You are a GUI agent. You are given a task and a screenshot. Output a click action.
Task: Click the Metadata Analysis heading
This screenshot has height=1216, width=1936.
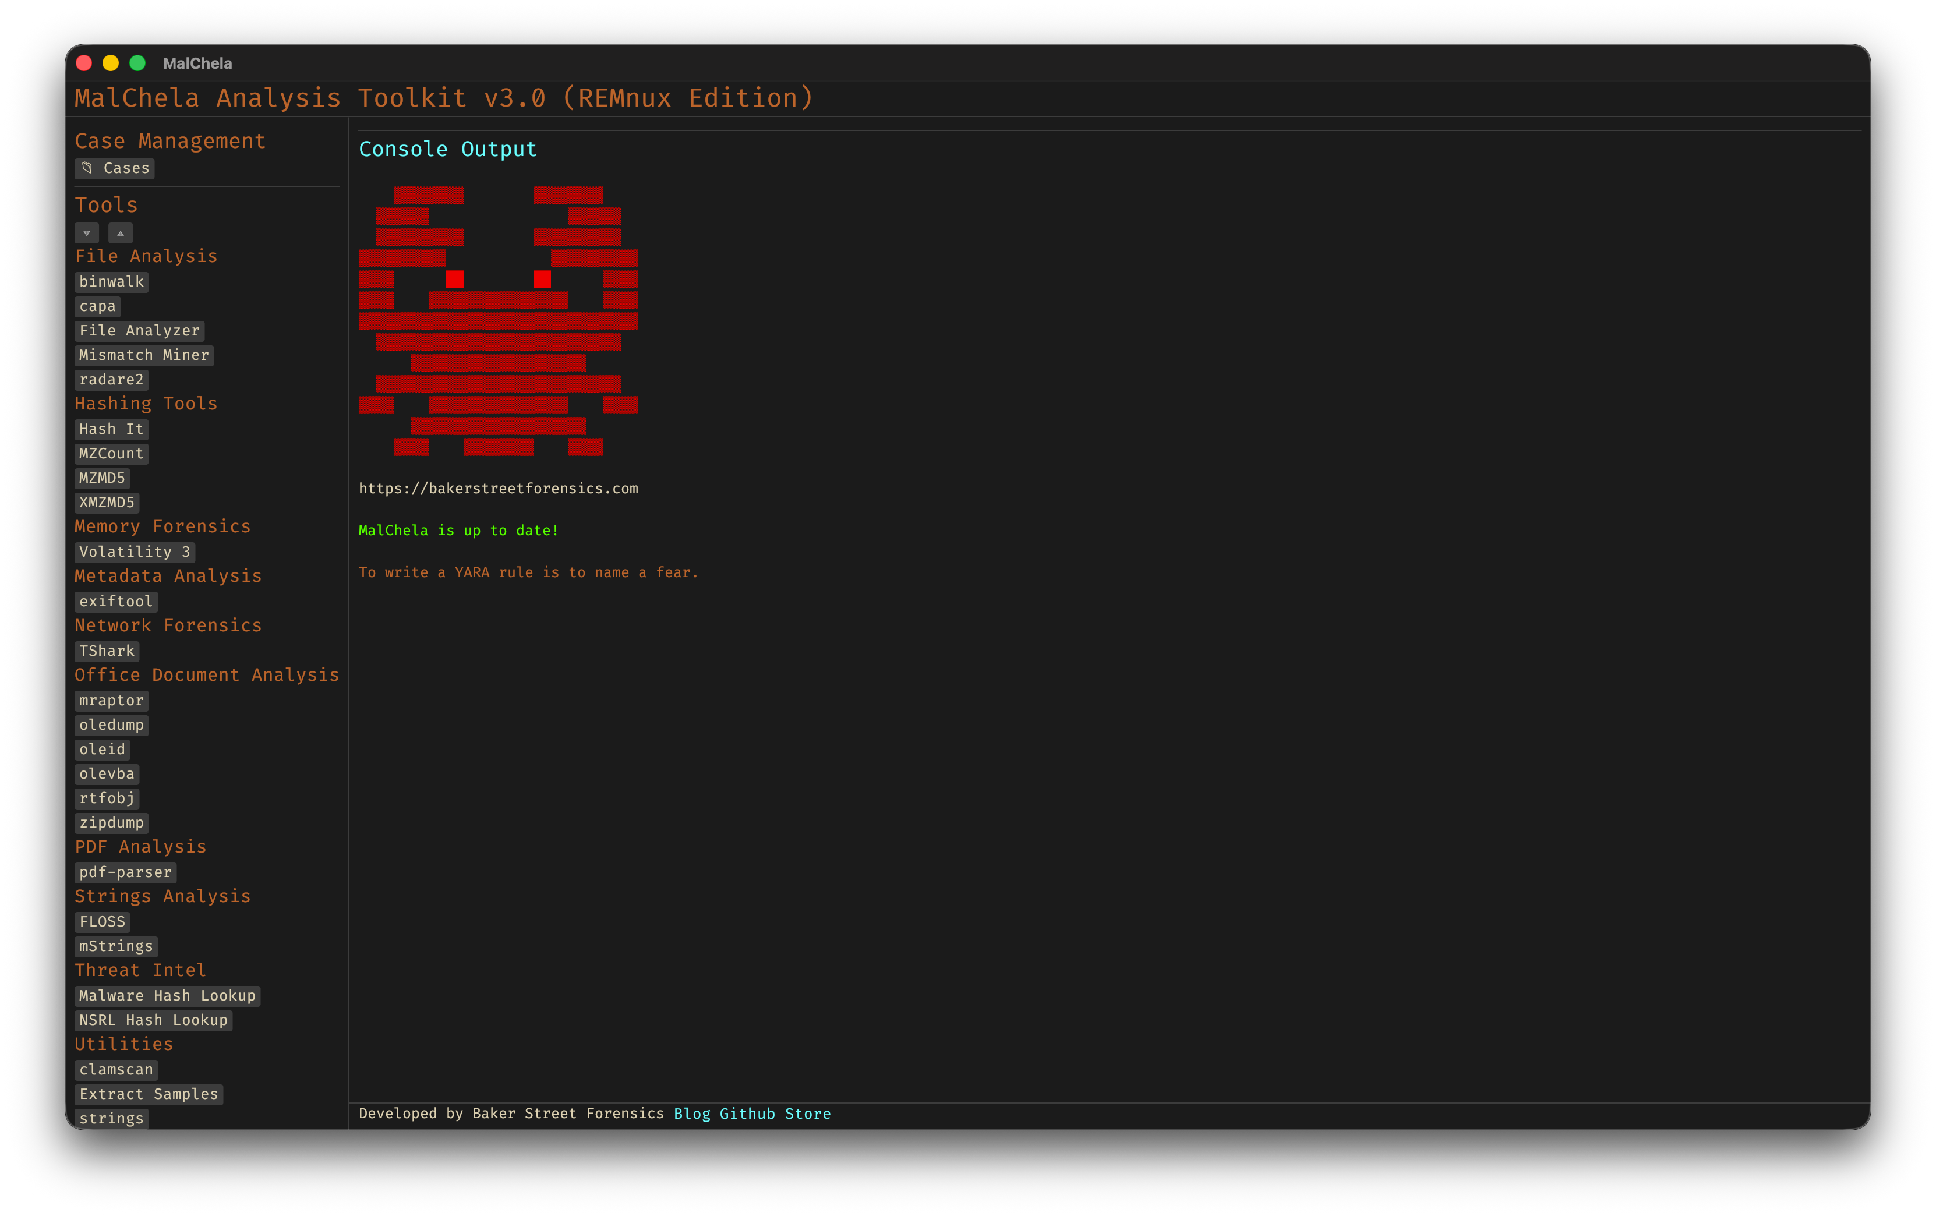[168, 576]
